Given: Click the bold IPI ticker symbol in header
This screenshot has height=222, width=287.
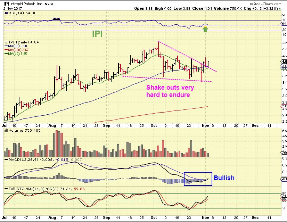Looking at the screenshot, I should point(6,4).
